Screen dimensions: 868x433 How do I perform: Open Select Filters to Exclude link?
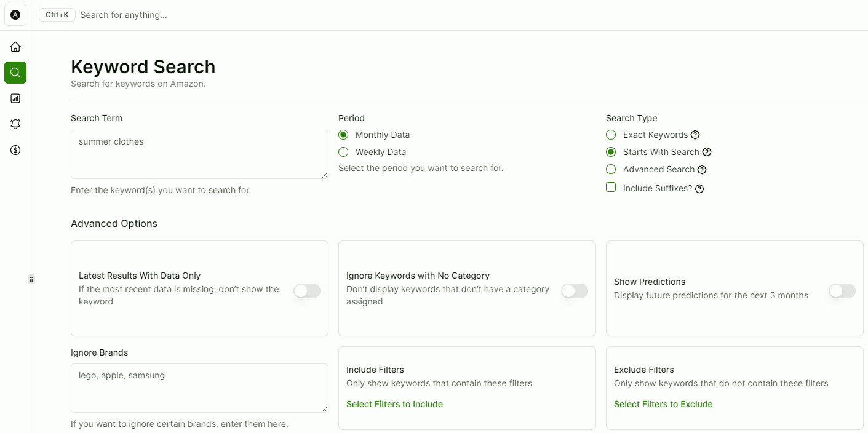tap(663, 404)
